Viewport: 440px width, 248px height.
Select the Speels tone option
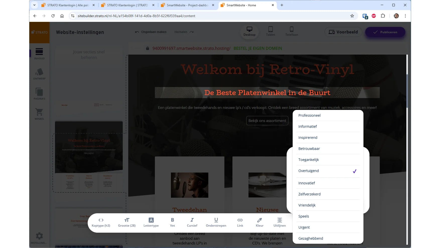[328, 216]
